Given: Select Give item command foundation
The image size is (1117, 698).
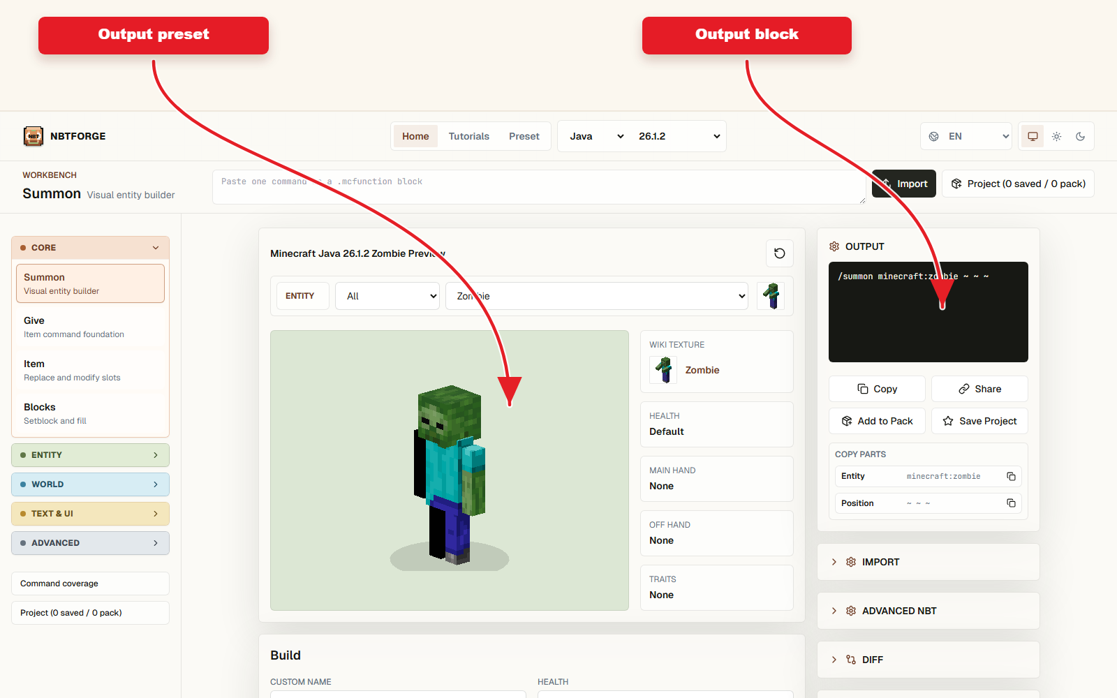Looking at the screenshot, I should click(90, 327).
